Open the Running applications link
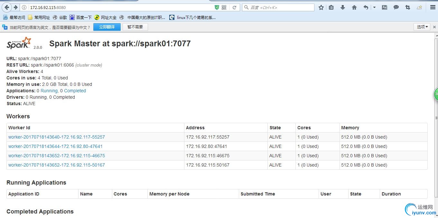The image size is (438, 218). [49, 91]
